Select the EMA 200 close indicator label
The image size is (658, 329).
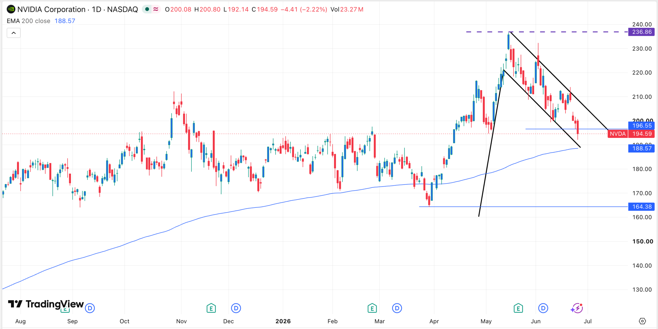click(28, 21)
